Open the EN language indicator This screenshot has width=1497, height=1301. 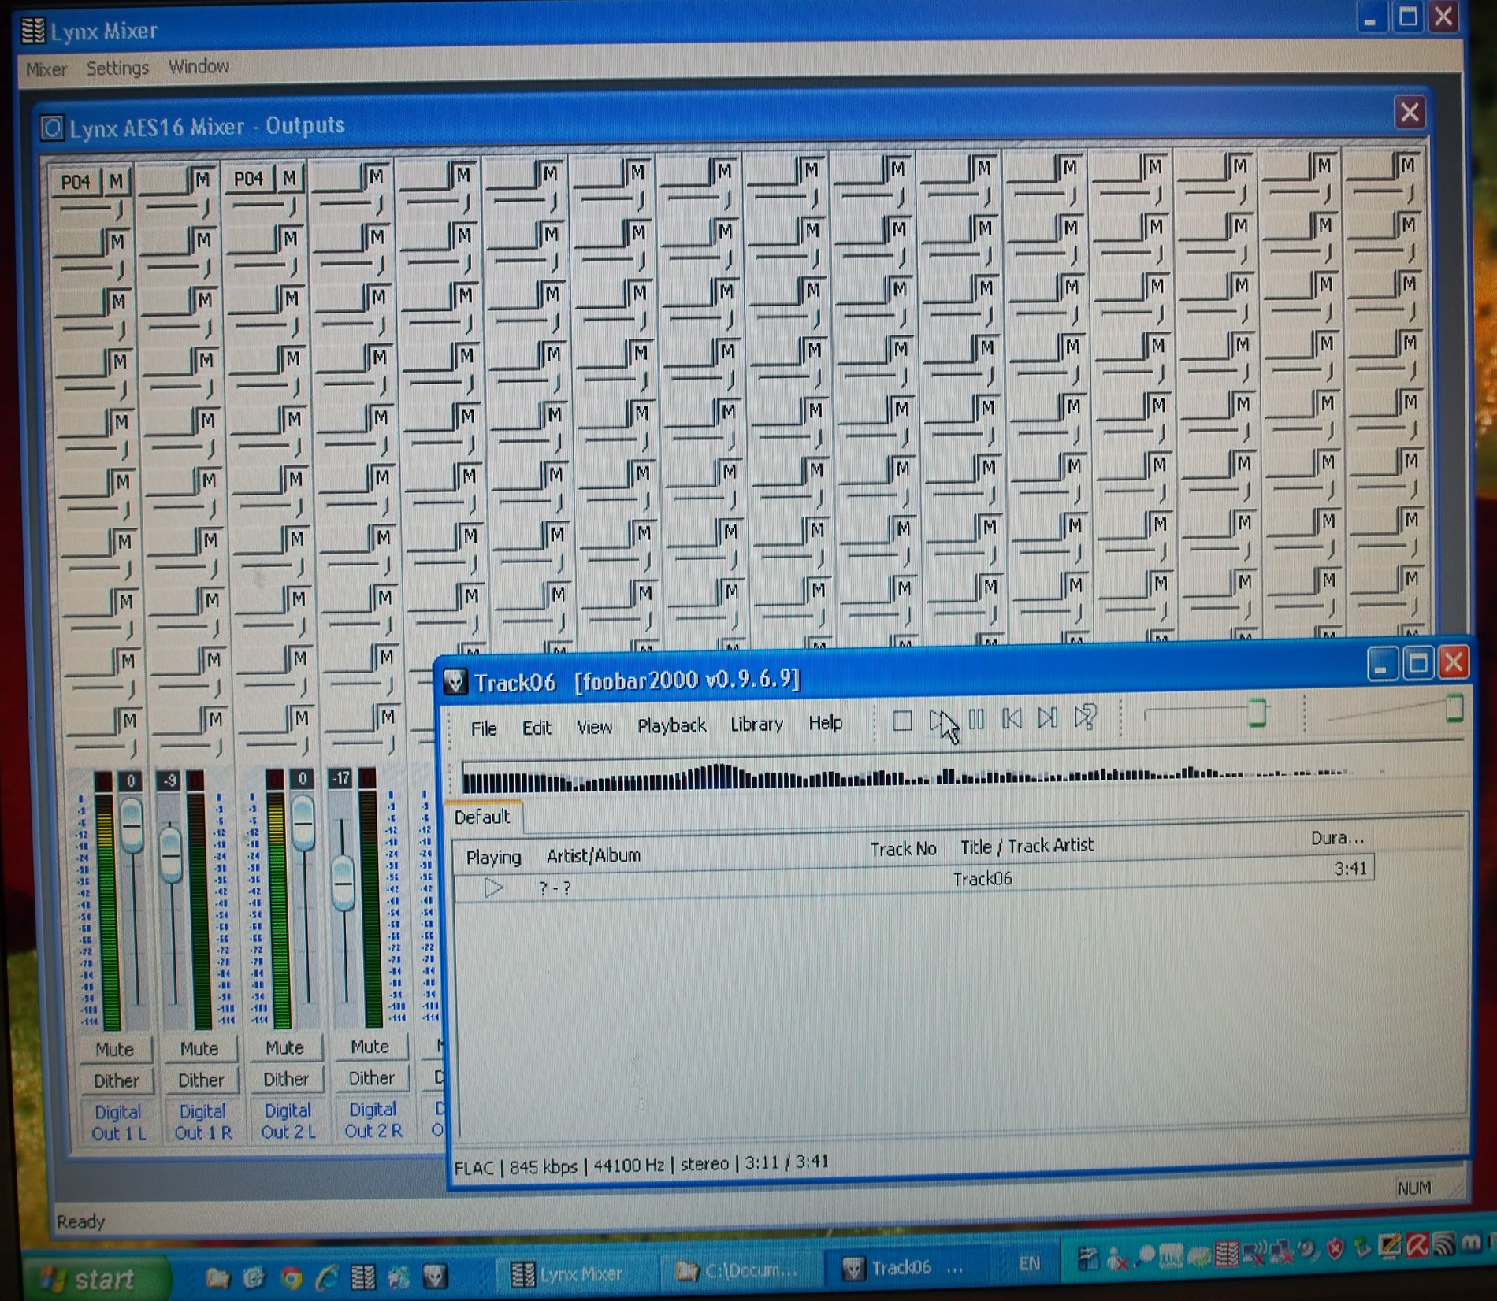tap(1029, 1264)
